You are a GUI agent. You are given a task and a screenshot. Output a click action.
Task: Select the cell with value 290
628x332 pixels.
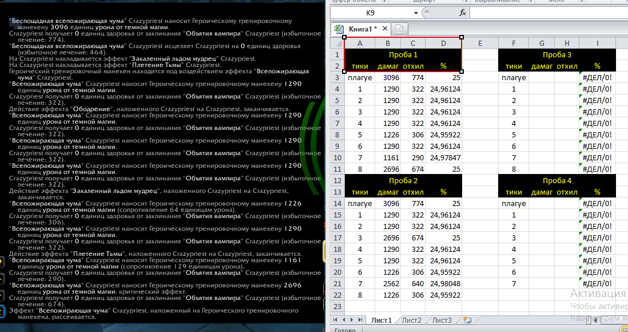pyautogui.click(x=412, y=157)
